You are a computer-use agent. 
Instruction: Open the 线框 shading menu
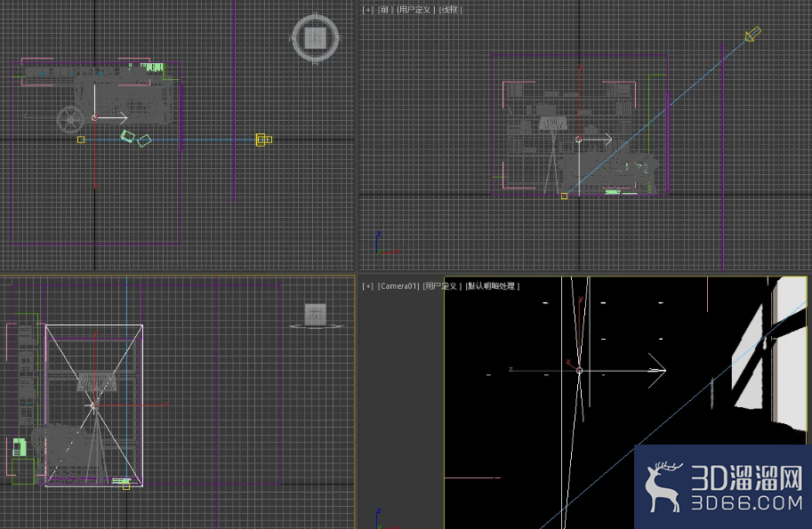tap(450, 9)
